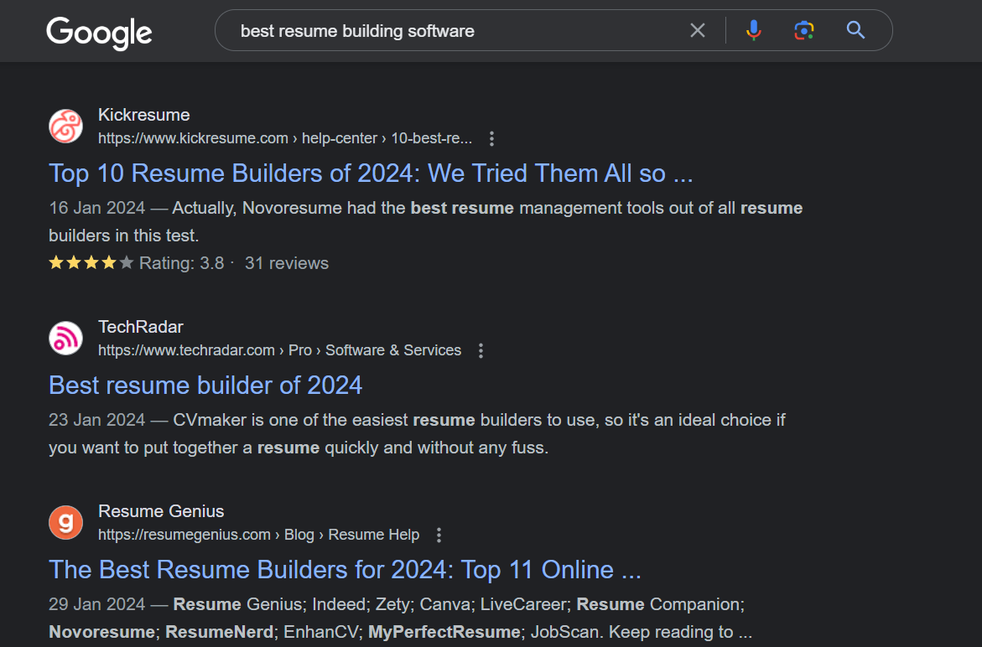Open "The Best Resume Builders for 2024" result
Screen dimensions: 982x647
coord(345,570)
